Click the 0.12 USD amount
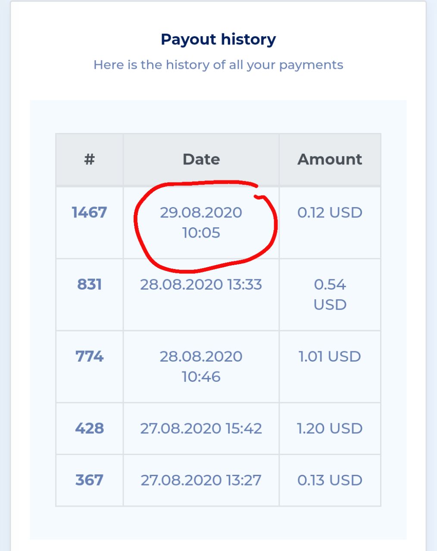437x551 pixels. pos(330,212)
